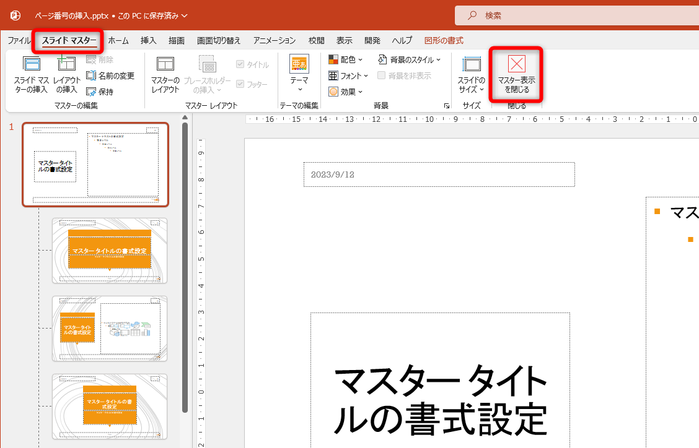Viewport: 699px width, 448px height.
Task: Open the Colors (配色) theme palette
Action: [x=346, y=59]
